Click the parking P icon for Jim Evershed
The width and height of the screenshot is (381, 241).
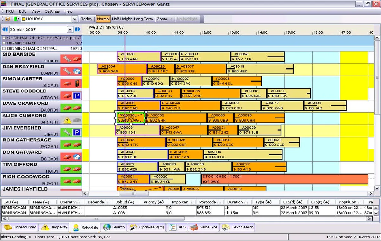77,132
